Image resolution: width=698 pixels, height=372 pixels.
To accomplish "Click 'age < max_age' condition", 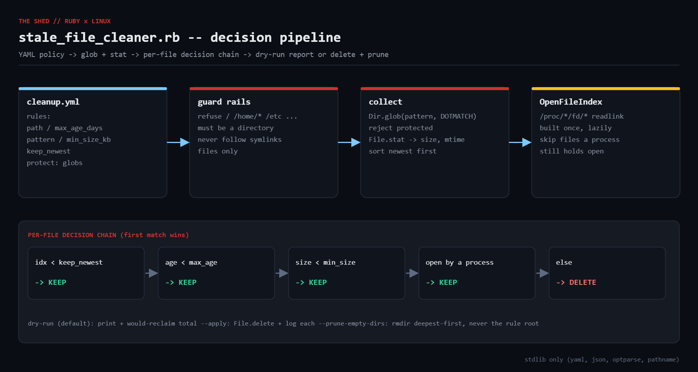I will (191, 262).
